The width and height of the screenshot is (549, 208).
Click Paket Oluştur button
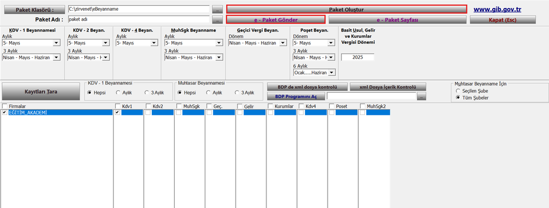click(x=346, y=10)
